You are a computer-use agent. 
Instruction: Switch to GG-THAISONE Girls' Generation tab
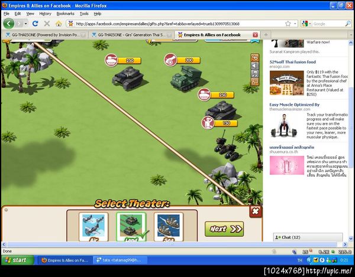point(131,35)
